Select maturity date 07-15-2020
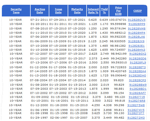The image size is (150, 121). coord(77,28)
